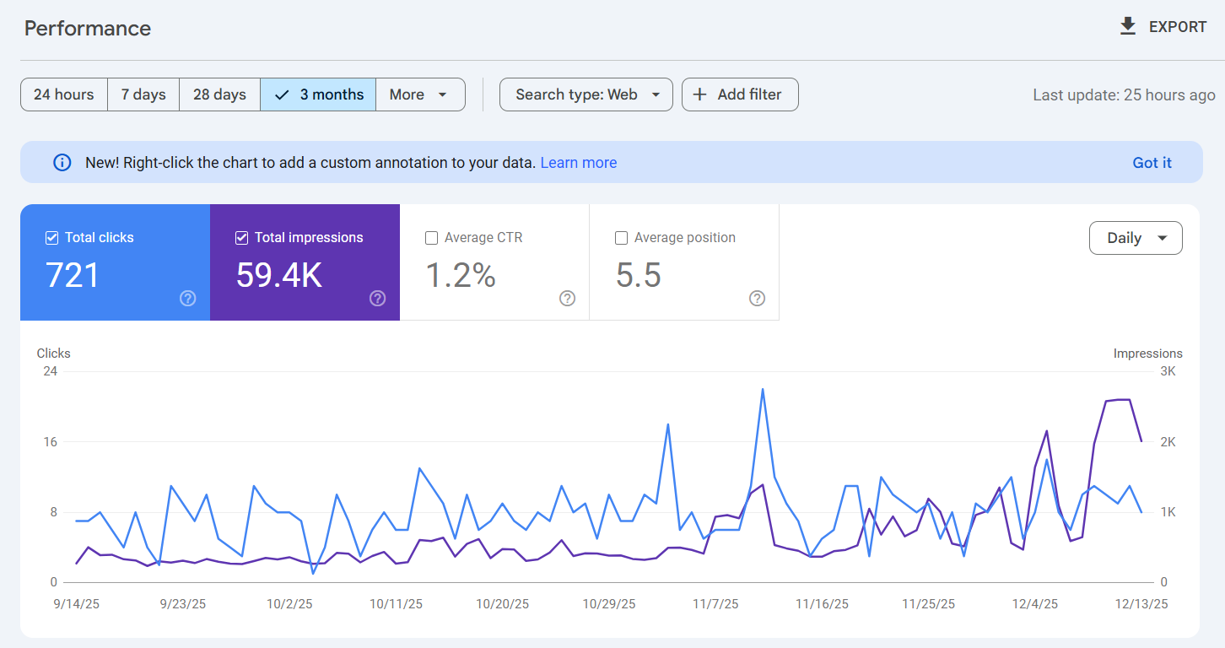This screenshot has width=1225, height=648.
Task: Enable the Average position checkbox
Action: (622, 238)
